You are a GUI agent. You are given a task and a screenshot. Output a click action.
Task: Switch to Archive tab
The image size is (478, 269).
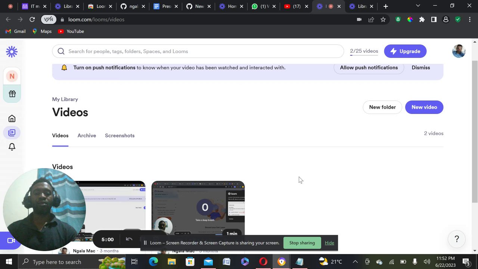coord(87,136)
